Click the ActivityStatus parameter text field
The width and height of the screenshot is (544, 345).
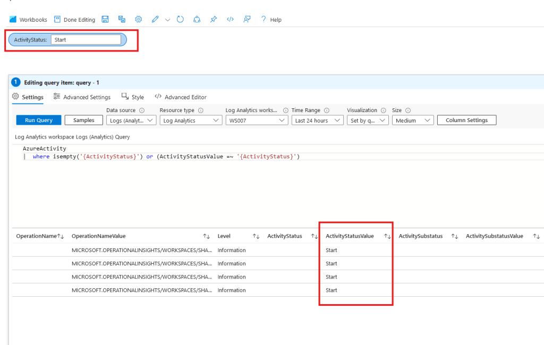[x=86, y=40]
